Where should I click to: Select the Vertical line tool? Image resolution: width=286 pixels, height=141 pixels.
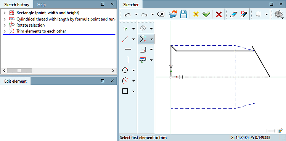click(128, 60)
